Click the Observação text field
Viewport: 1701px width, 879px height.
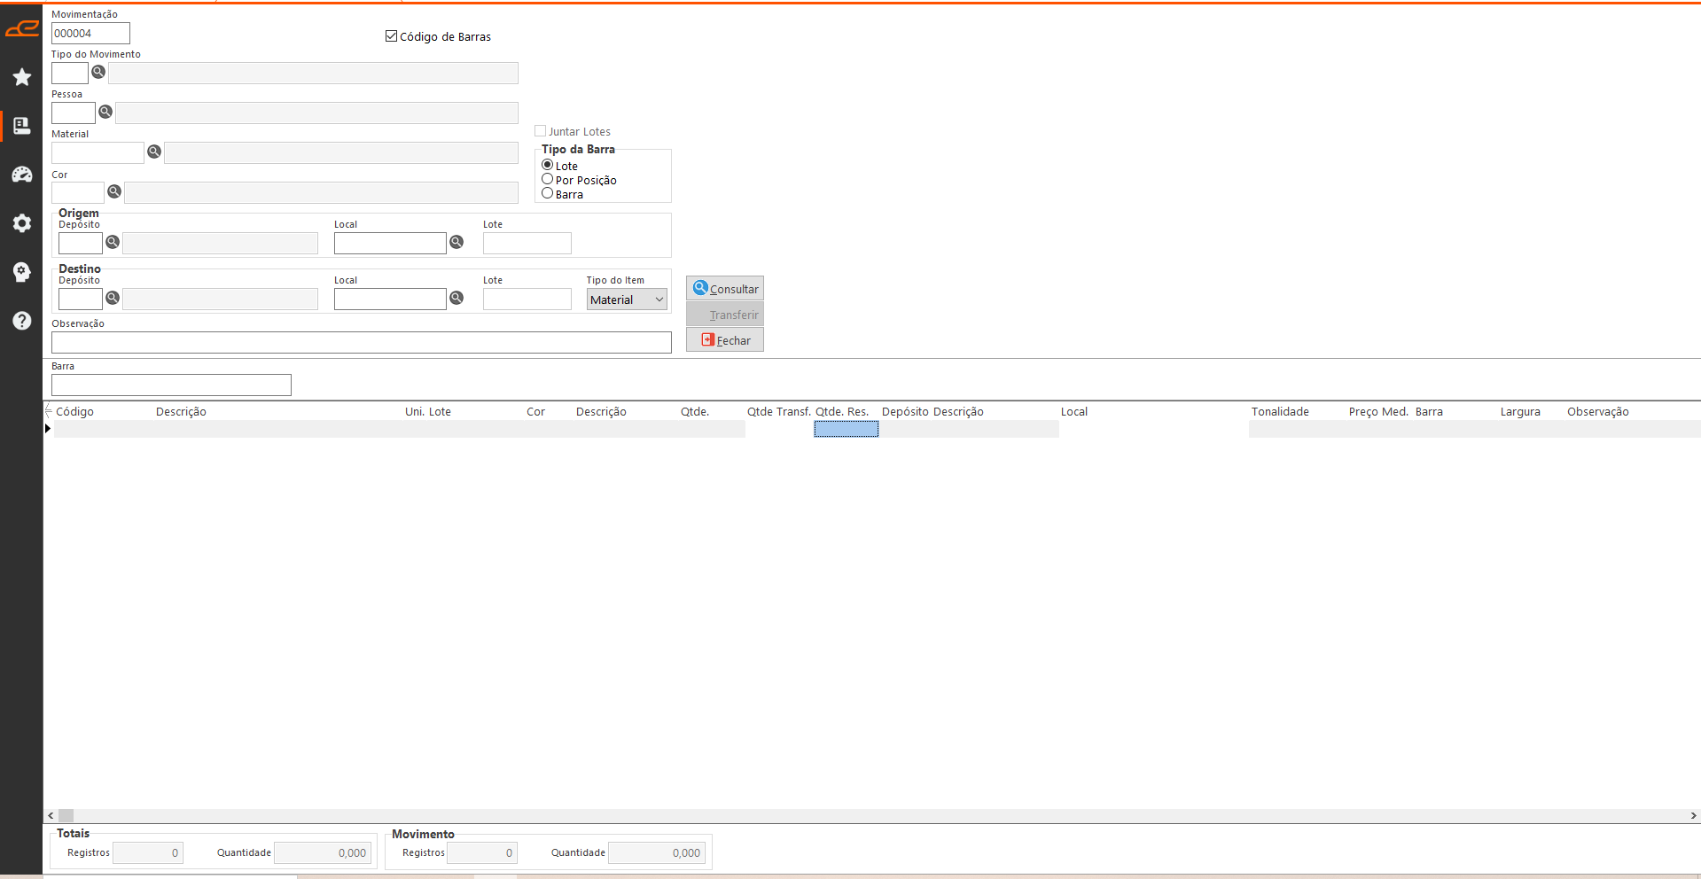(361, 342)
